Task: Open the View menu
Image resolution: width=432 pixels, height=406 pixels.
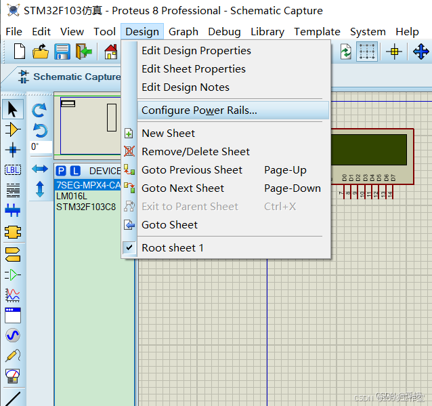Action: (72, 32)
